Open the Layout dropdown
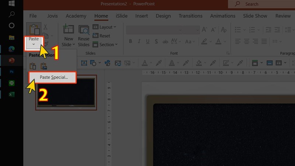The height and width of the screenshot is (166, 295). click(104, 27)
